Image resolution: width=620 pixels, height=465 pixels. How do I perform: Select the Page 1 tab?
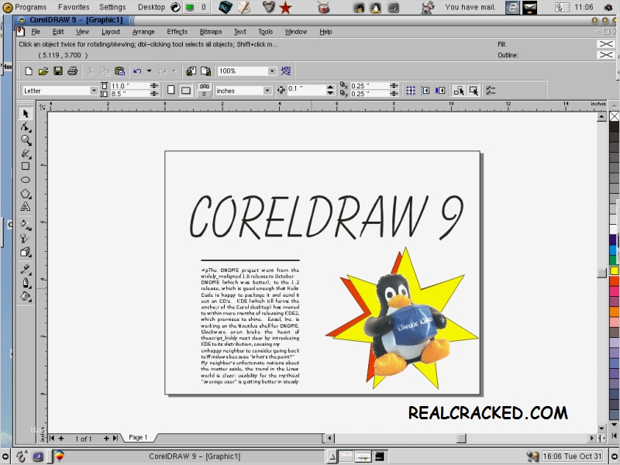[x=138, y=437]
